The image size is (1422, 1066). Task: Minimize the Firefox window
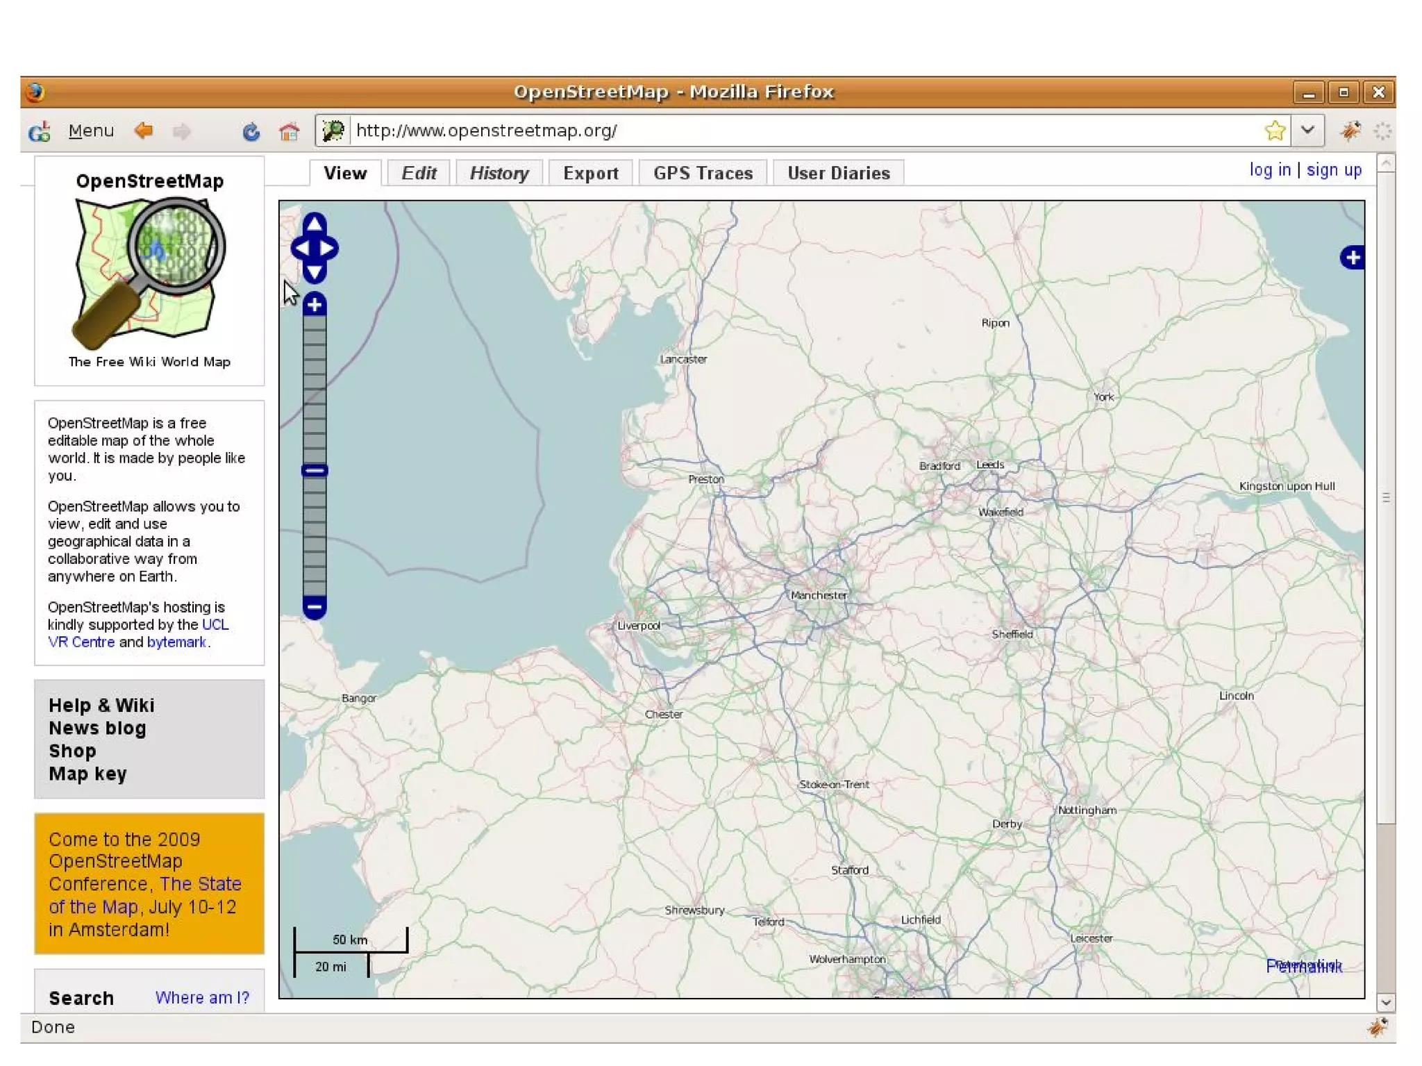point(1309,92)
